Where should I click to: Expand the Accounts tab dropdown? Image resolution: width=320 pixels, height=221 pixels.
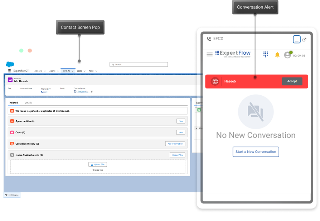point(45,71)
